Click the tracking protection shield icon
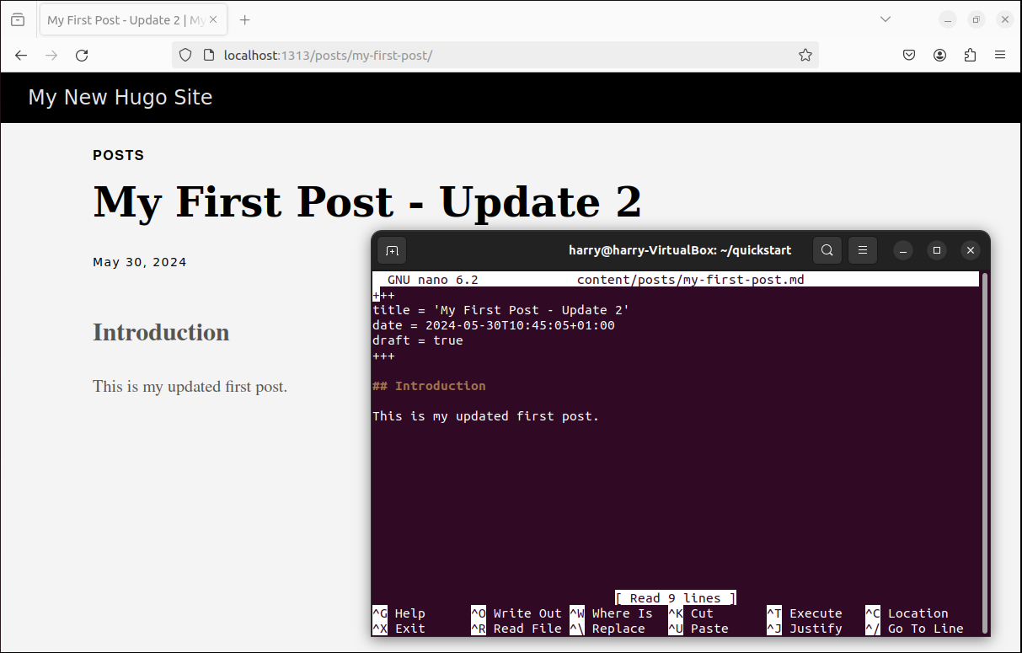The image size is (1022, 653). 185,55
